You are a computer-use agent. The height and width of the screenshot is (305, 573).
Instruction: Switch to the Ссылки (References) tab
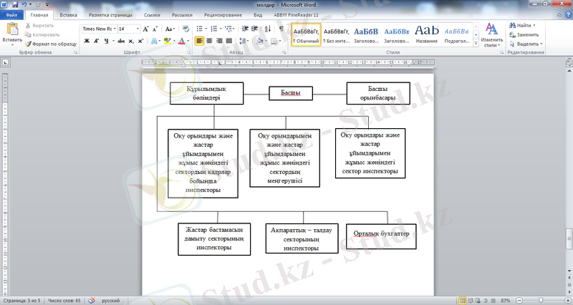coord(152,15)
